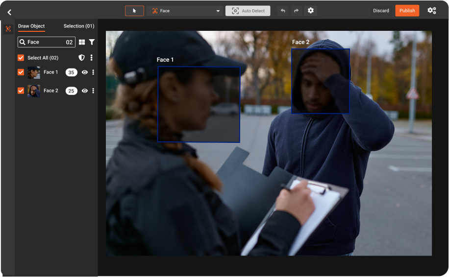Screen dimensions: 449x277
Task: Click the Publish button
Action: pos(407,11)
